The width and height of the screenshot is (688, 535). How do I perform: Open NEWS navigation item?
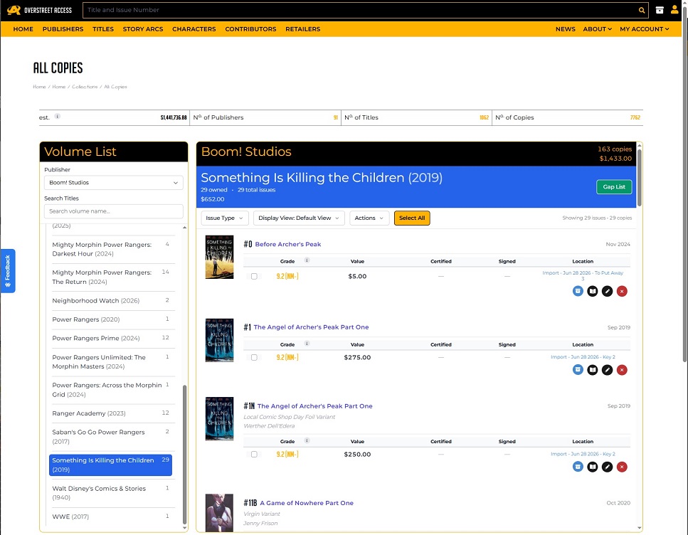coord(565,29)
